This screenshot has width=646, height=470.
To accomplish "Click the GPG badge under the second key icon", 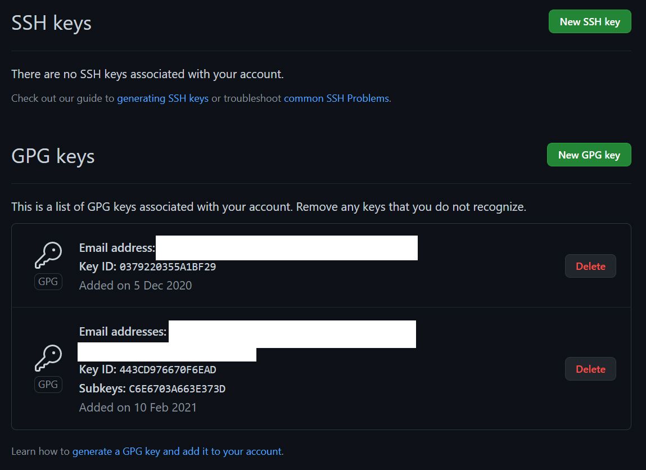I will (48, 384).
